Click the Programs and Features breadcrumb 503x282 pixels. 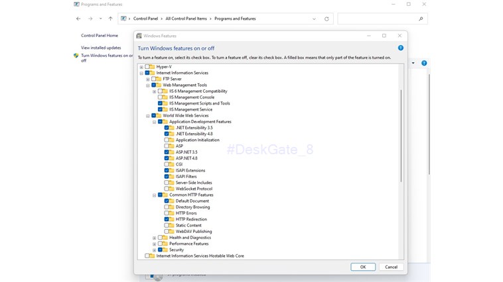point(235,19)
